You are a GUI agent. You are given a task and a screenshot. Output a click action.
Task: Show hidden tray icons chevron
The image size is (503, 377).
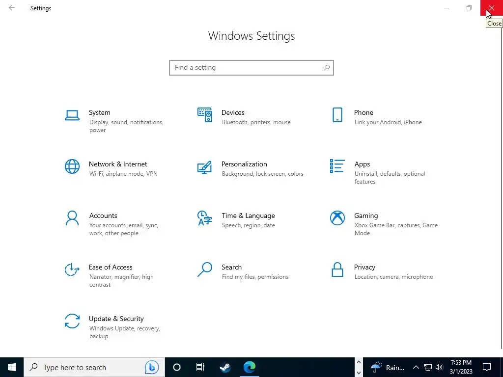(x=416, y=367)
